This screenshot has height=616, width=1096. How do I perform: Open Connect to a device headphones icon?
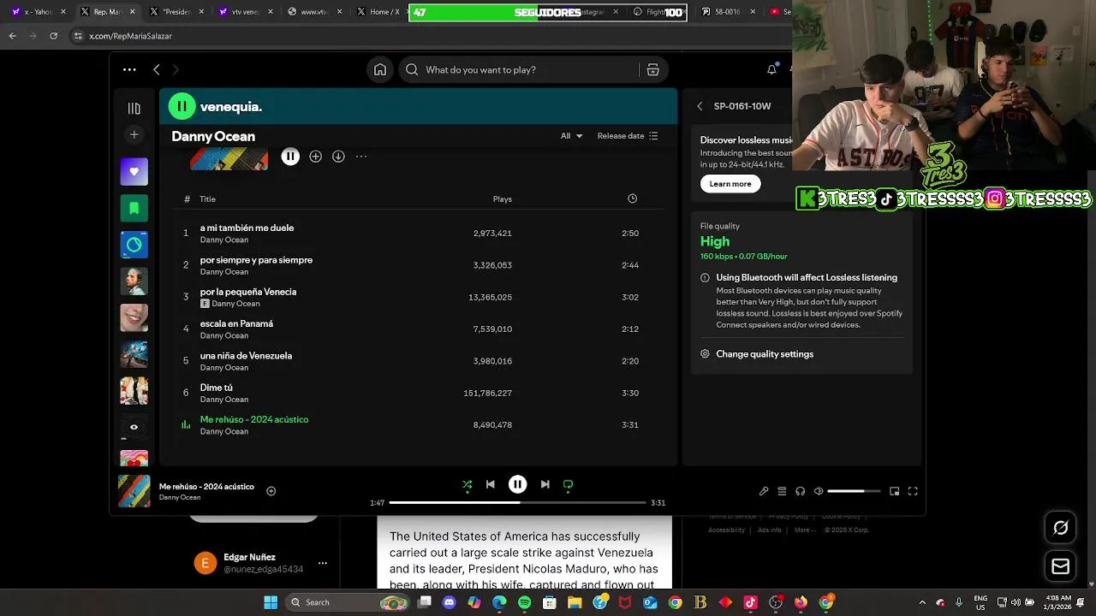[x=800, y=491]
